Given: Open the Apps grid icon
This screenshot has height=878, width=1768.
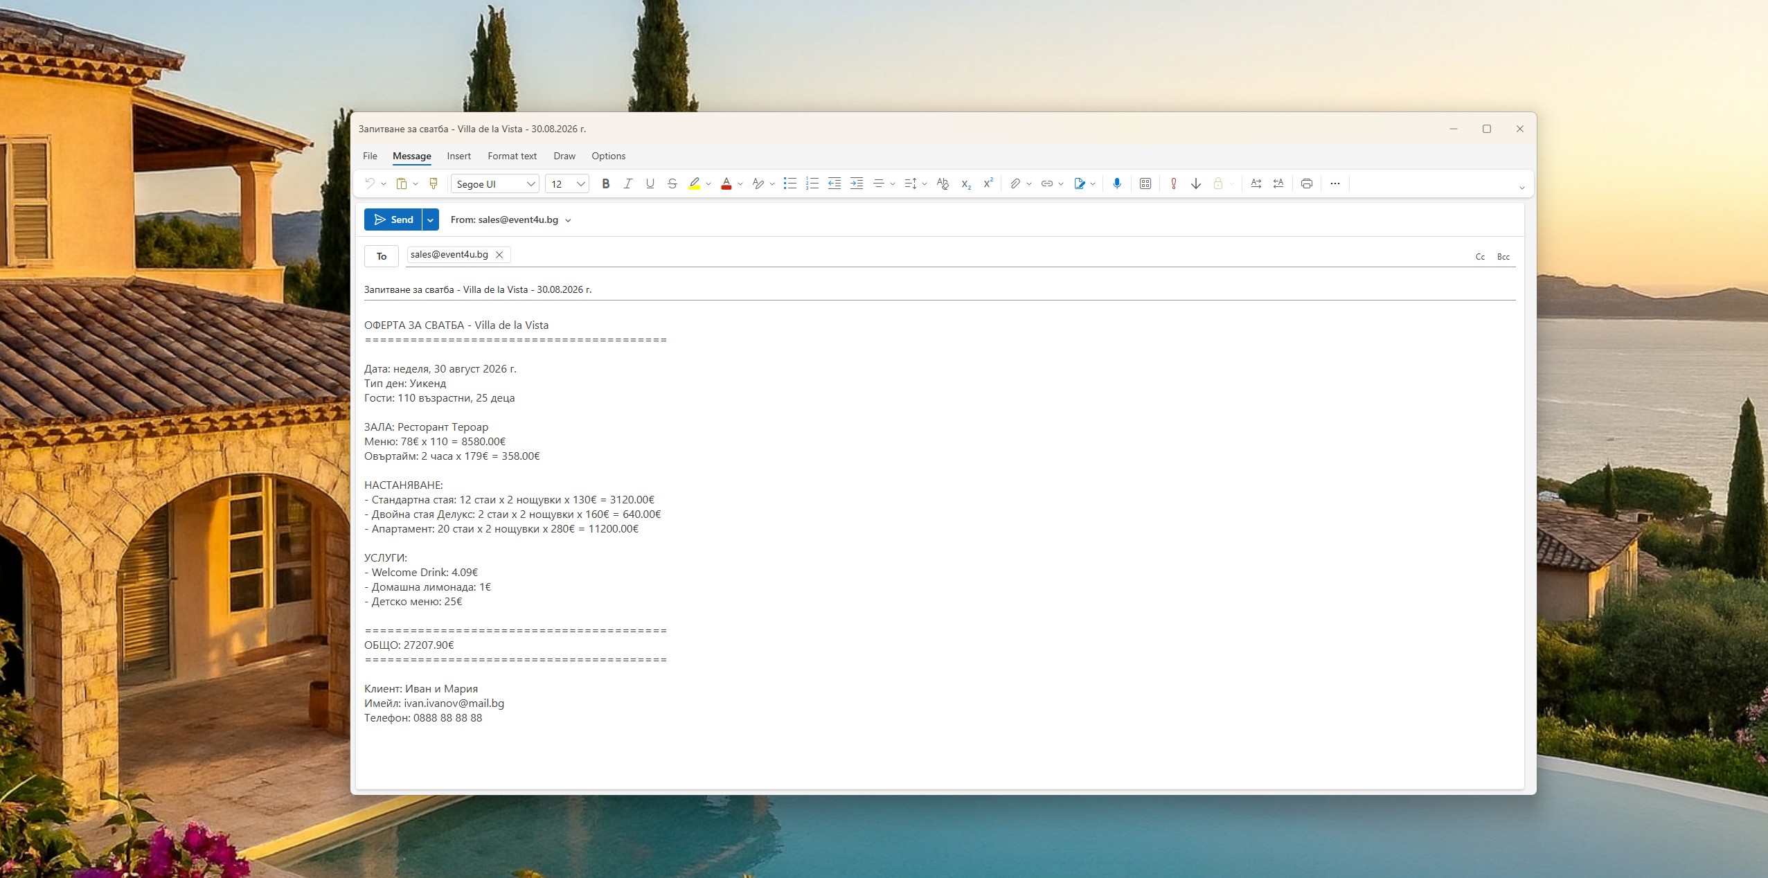Looking at the screenshot, I should 1145,183.
